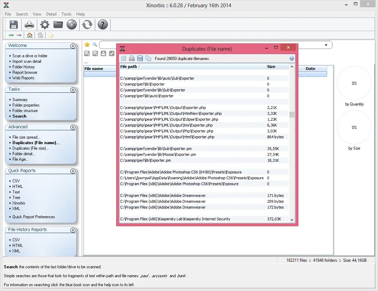Open Web Reports link
378x291 pixels.
(x=23, y=78)
